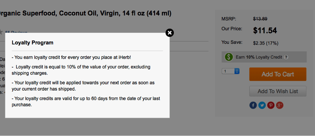Click the $11.54 Our Price value
Image resolution: width=315 pixels, height=136 pixels.
pos(265,30)
